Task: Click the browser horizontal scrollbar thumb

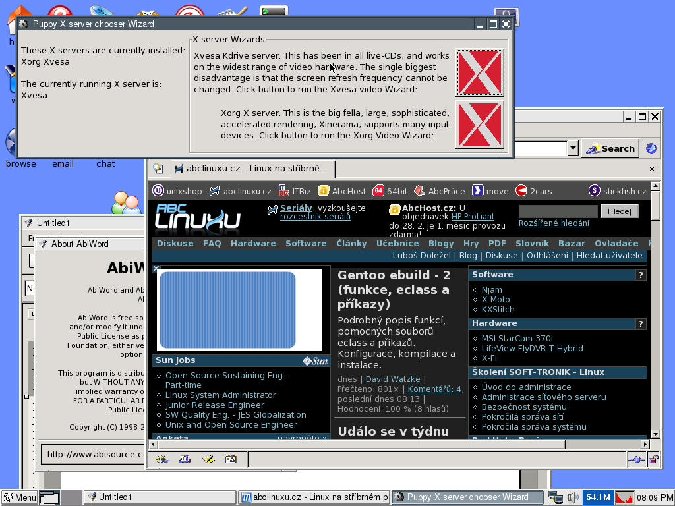Action: coord(362,444)
